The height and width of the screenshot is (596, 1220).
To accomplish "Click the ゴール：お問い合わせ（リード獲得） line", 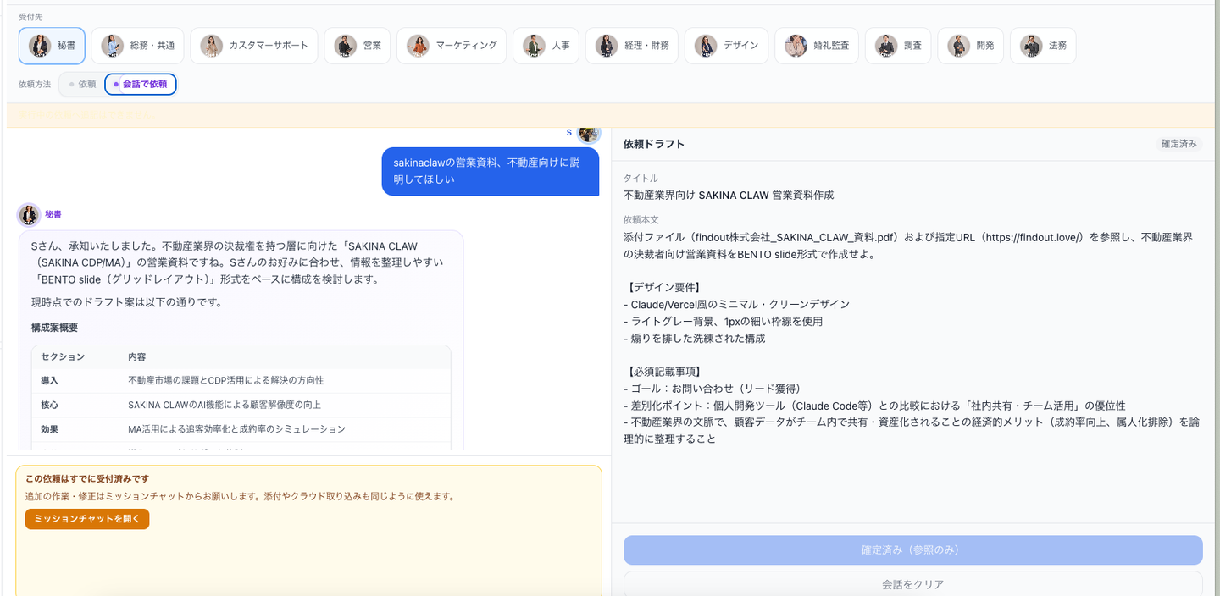I will click(713, 389).
